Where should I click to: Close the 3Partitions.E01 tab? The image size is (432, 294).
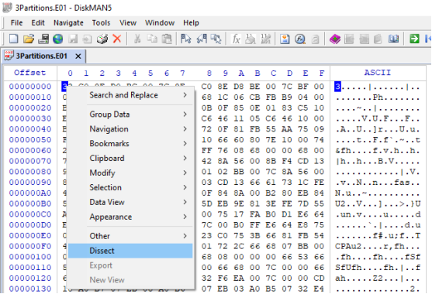click(78, 56)
